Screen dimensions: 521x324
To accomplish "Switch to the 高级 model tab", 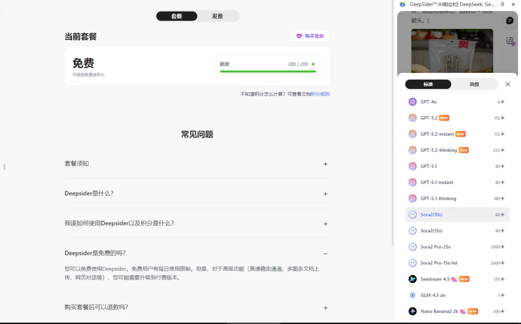I will click(x=474, y=85).
